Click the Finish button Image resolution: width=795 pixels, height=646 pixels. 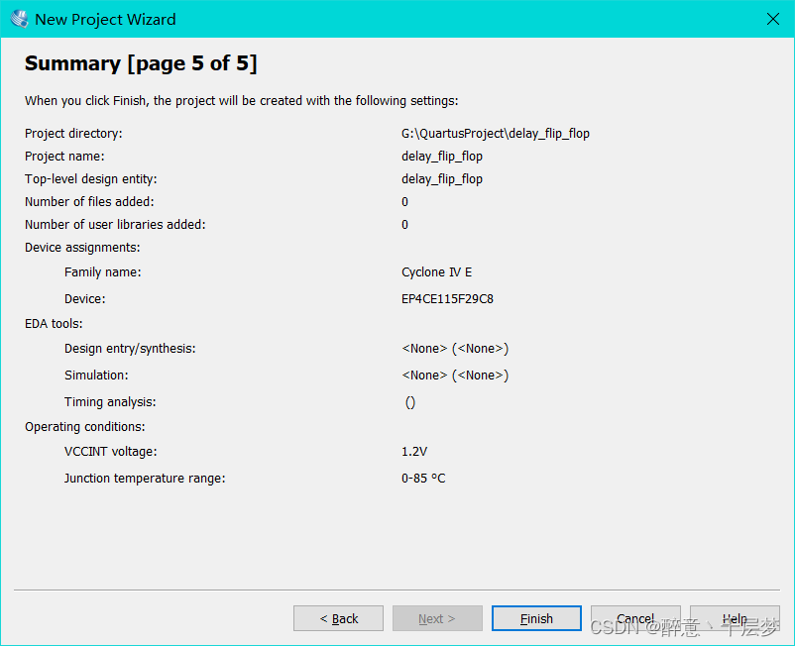tap(536, 618)
